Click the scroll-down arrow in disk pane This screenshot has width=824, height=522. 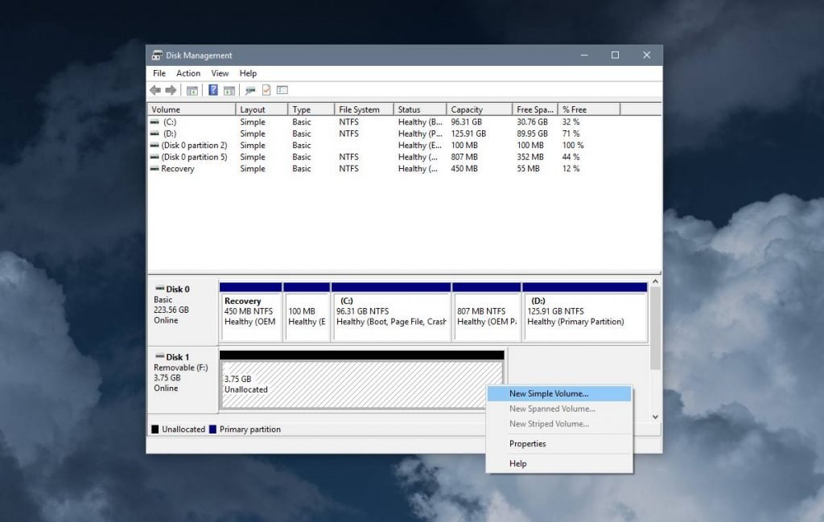pyautogui.click(x=655, y=417)
